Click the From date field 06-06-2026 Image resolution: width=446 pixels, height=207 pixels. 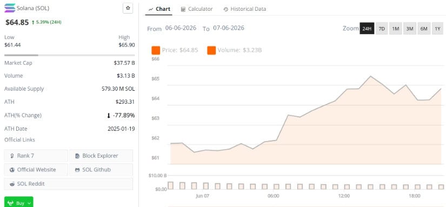[x=181, y=28]
